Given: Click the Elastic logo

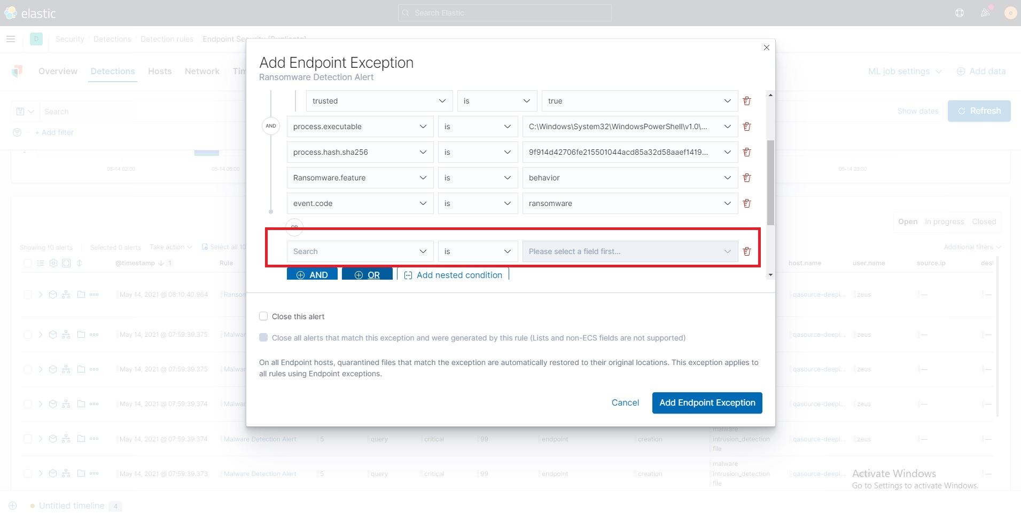Looking at the screenshot, I should 30,13.
